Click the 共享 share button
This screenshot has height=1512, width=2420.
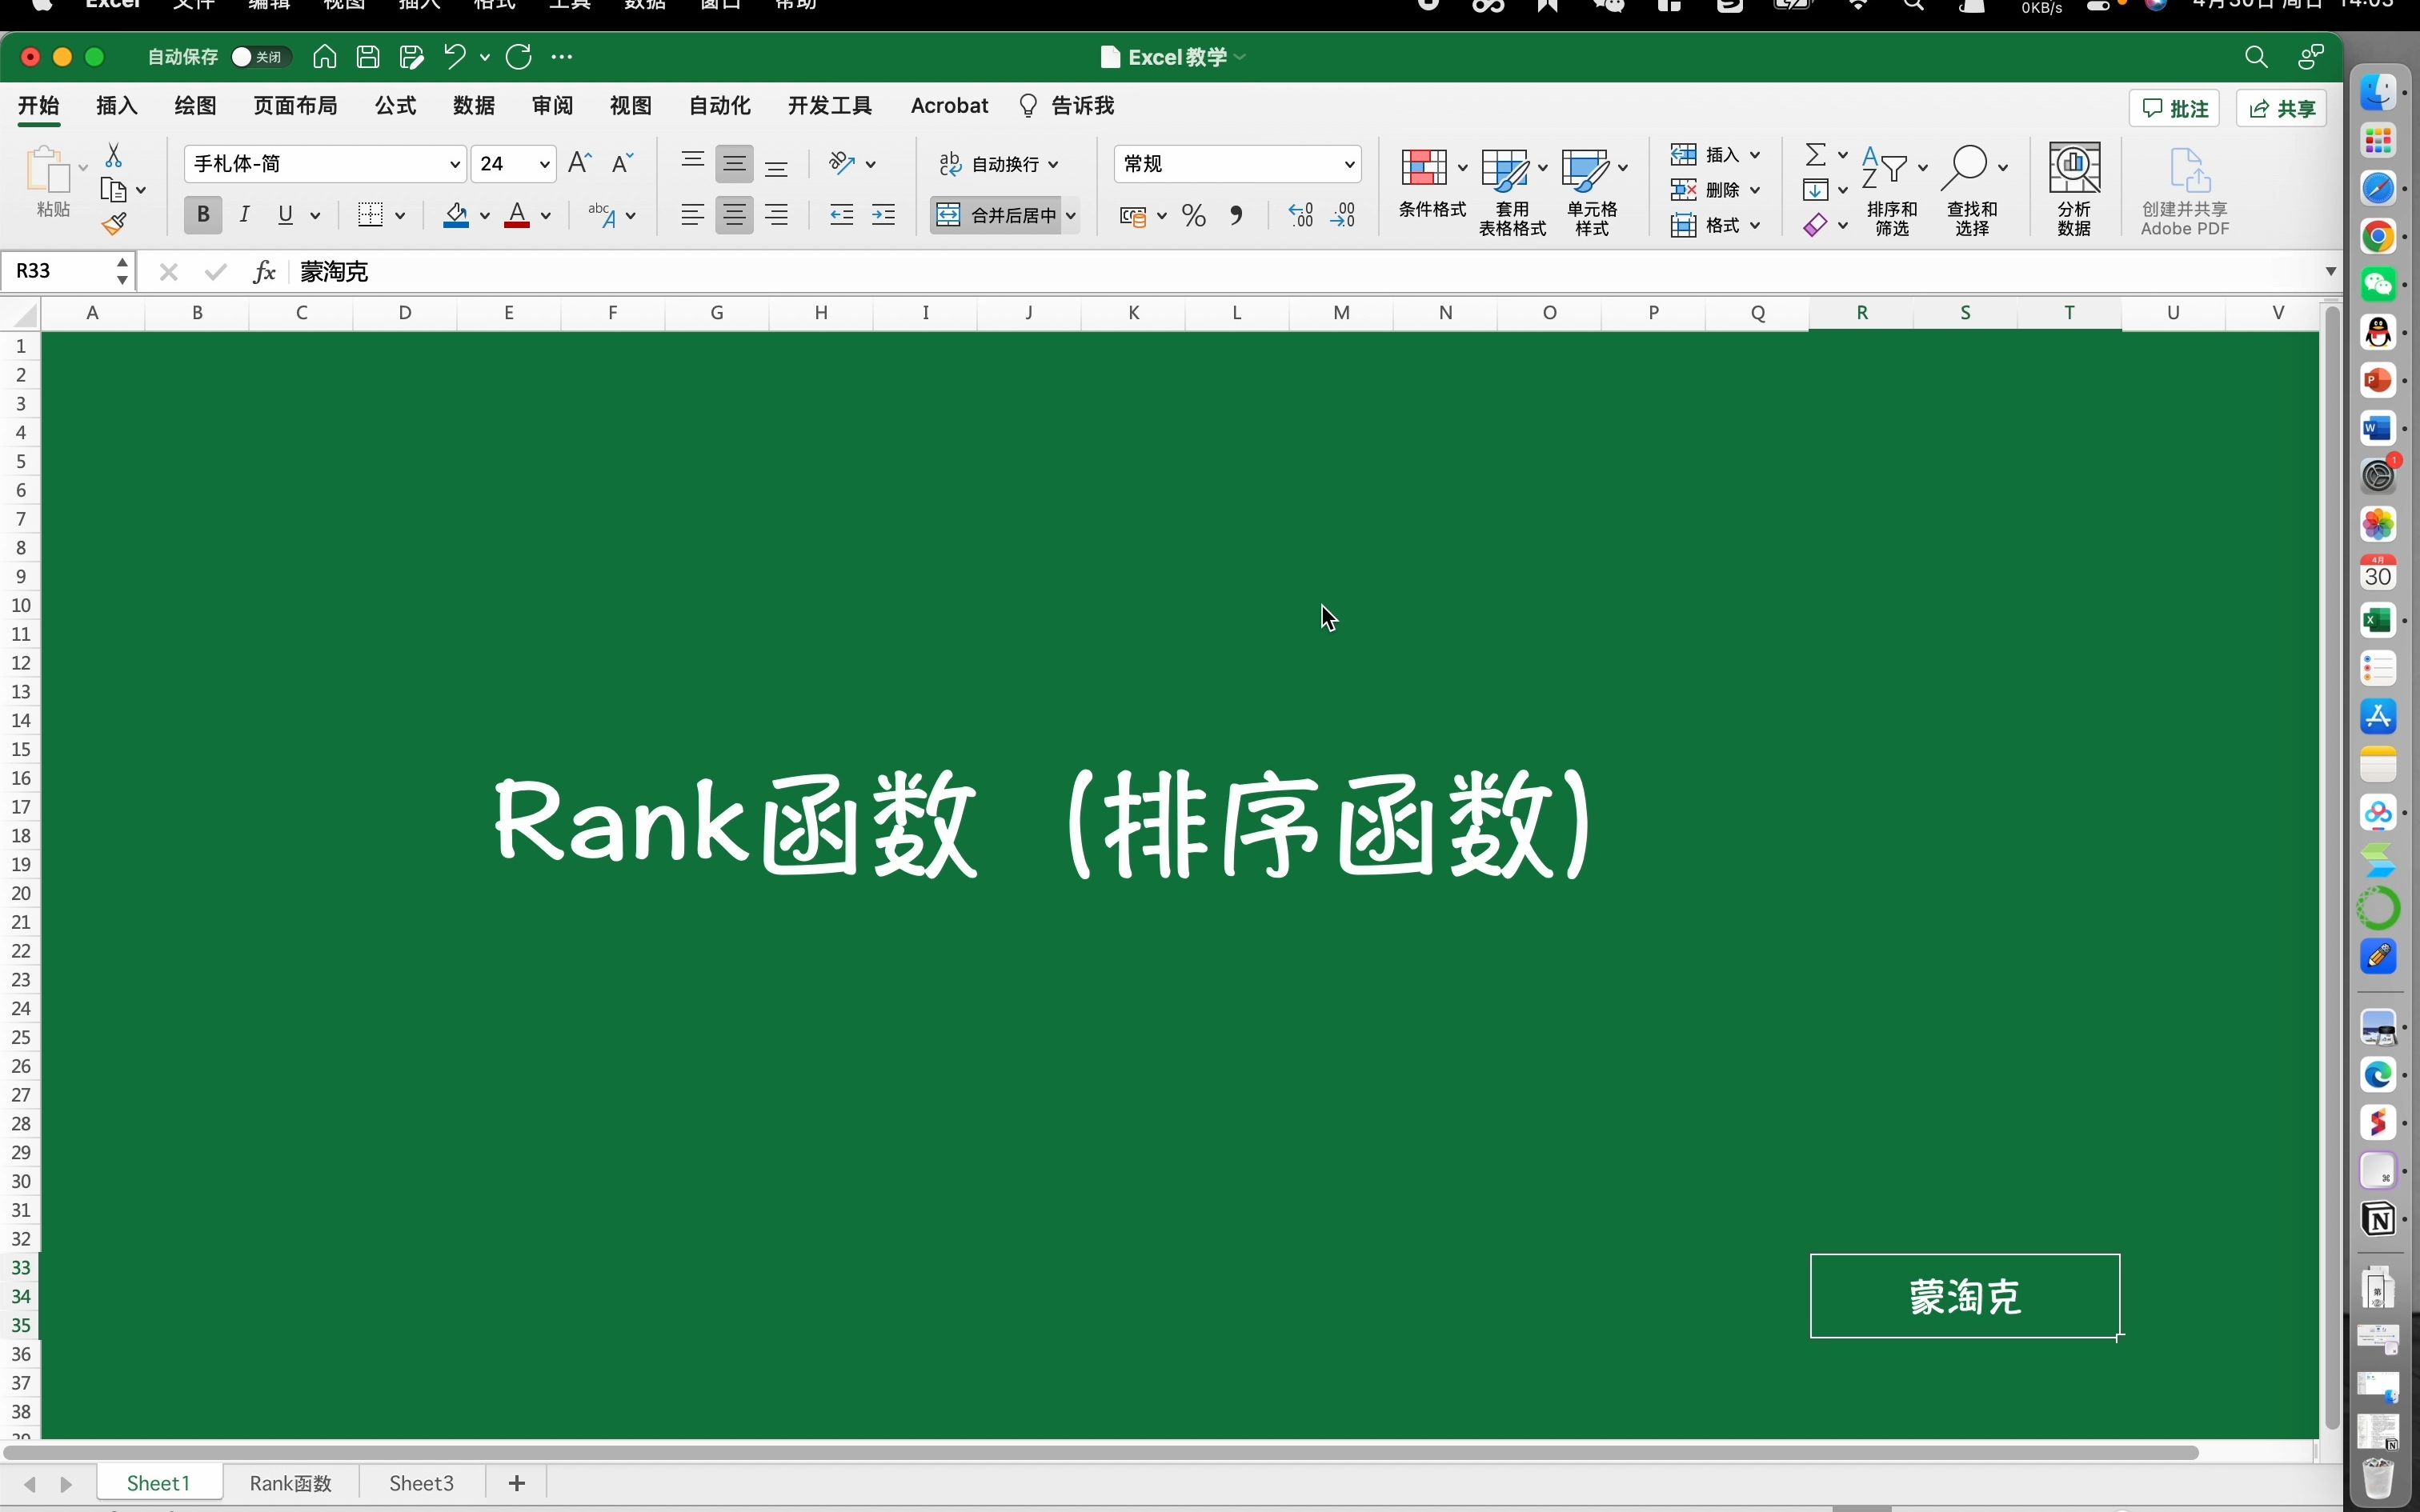2281,109
